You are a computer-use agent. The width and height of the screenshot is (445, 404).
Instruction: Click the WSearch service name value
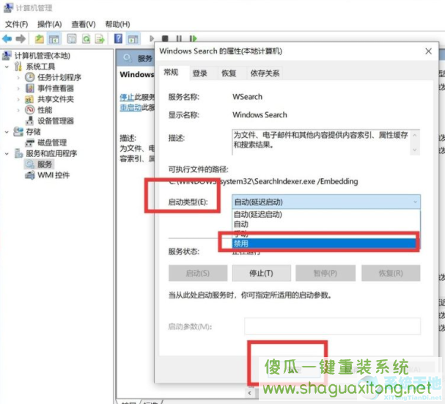click(247, 97)
